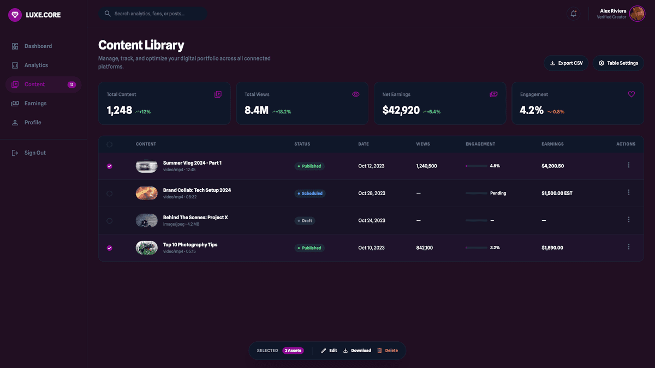
Task: Click the heart icon on the Engagement card
Action: tap(632, 94)
